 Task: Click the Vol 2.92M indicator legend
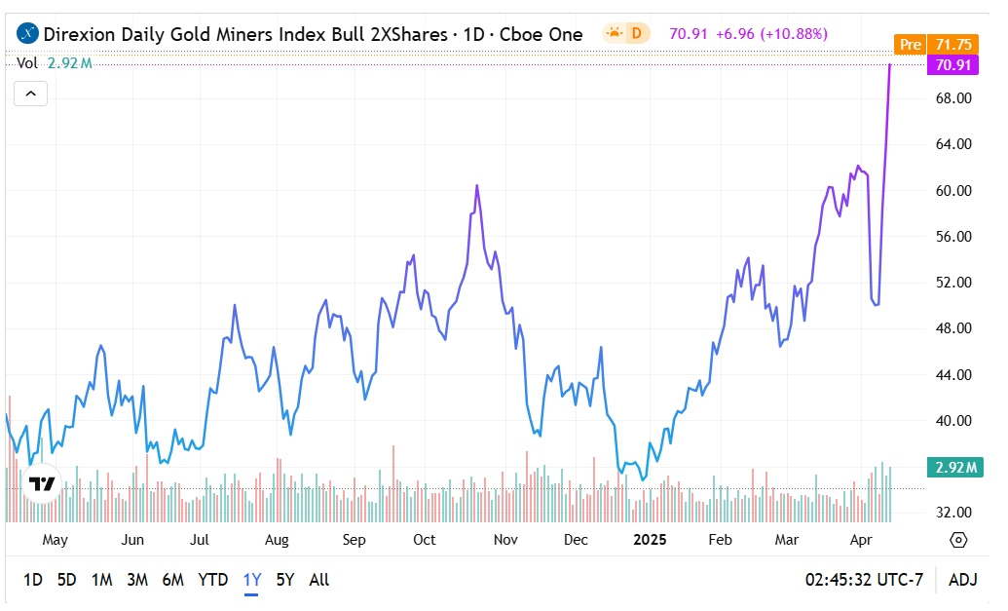click(x=55, y=63)
